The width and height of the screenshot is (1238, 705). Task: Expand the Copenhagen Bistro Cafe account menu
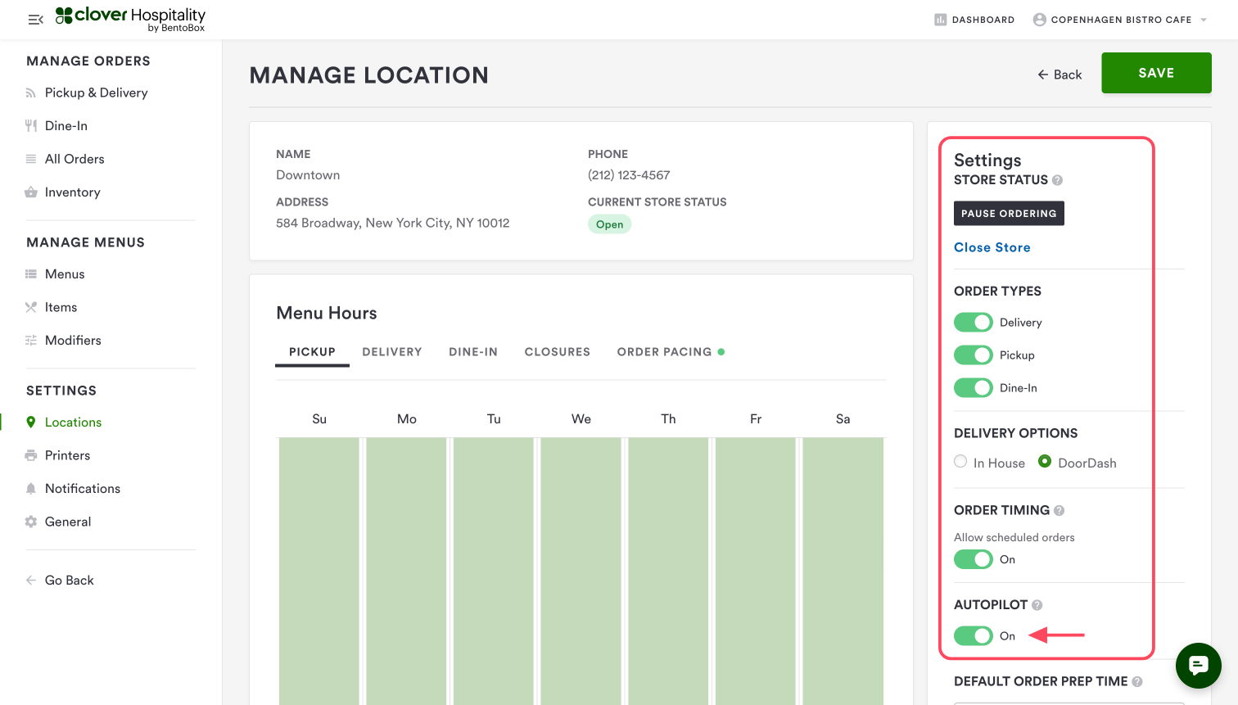[1120, 20]
